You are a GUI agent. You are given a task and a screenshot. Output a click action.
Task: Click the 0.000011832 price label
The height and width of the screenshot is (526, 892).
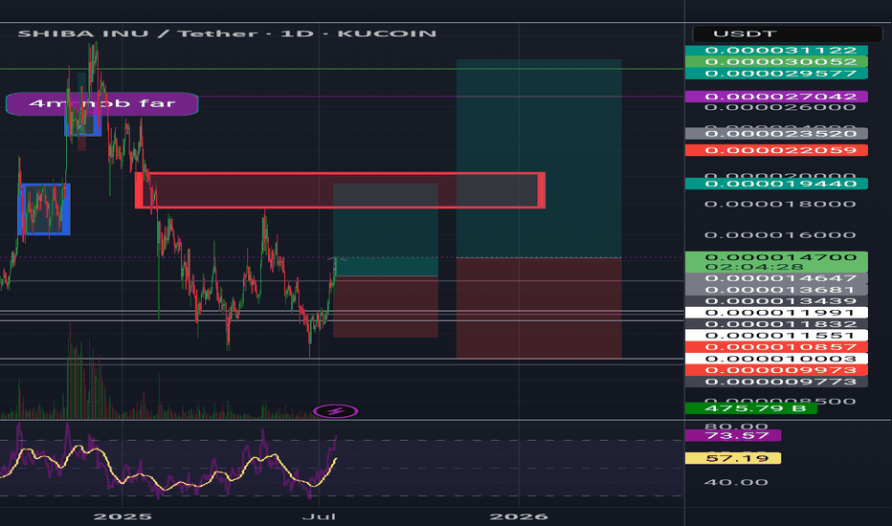pos(776,324)
